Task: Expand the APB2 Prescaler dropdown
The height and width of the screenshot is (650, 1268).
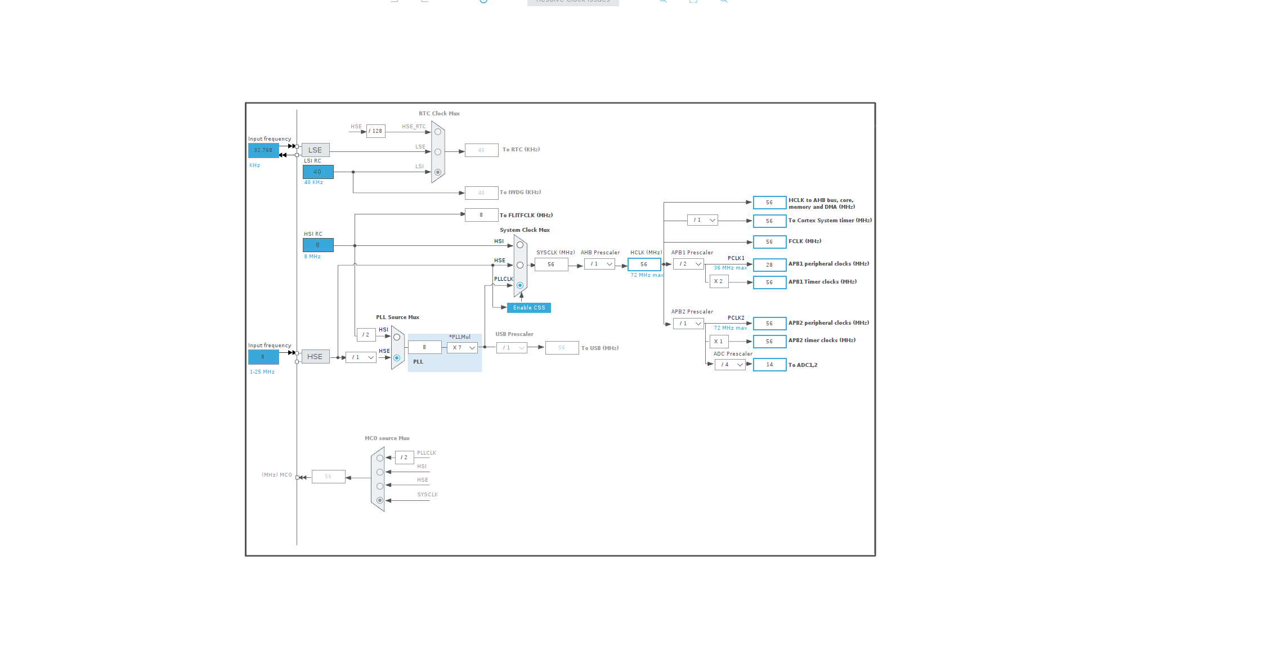Action: click(x=689, y=324)
